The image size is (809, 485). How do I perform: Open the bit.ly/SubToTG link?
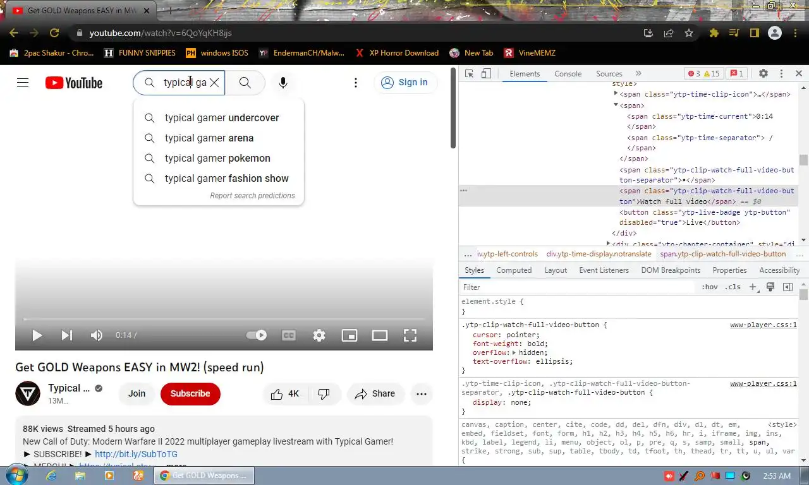[136, 454]
